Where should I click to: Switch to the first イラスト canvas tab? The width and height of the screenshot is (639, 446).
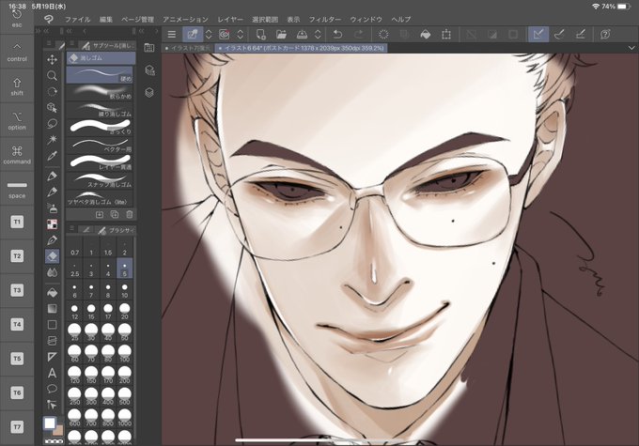[x=188, y=48]
